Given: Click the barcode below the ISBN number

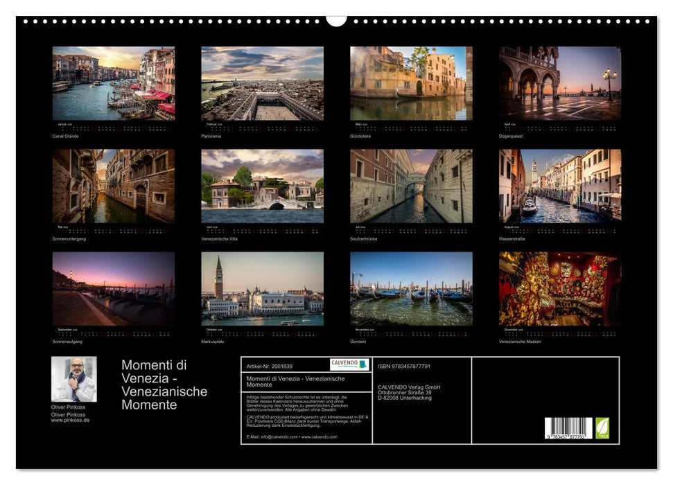Looking at the screenshot, I should point(568,427).
